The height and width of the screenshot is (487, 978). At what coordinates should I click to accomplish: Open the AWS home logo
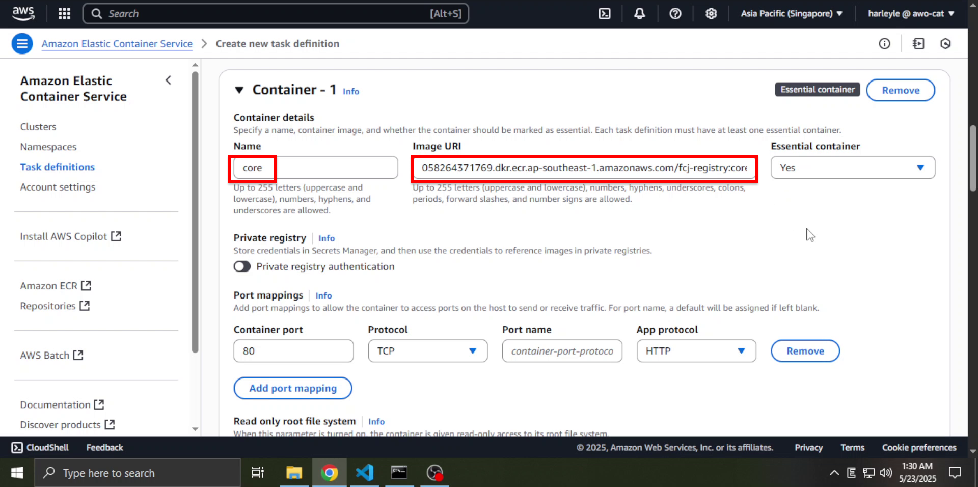click(x=23, y=13)
